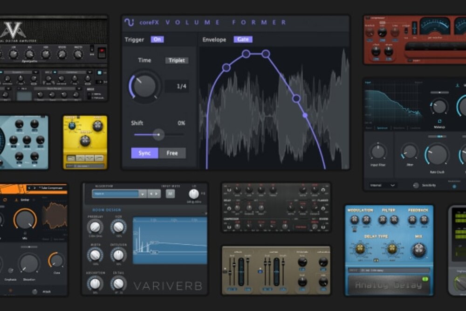This screenshot has height=311, width=466.
Task: Click the Volume Former Time knob
Action: pos(144,86)
